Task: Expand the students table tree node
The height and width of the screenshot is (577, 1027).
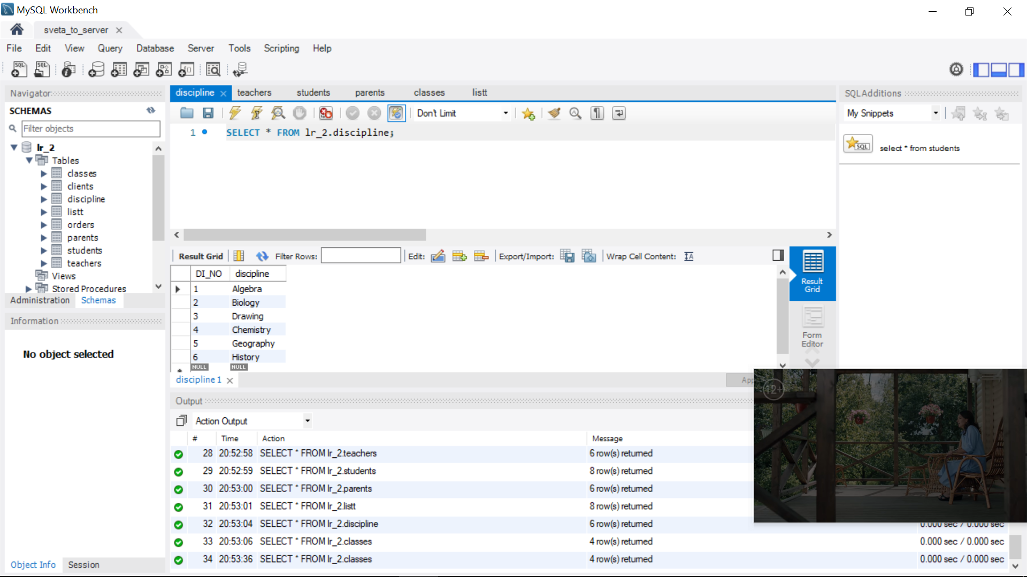Action: click(44, 251)
